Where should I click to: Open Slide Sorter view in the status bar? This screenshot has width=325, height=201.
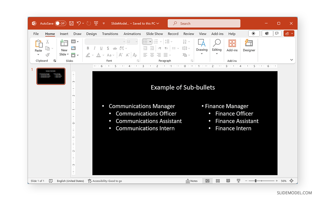218,181
